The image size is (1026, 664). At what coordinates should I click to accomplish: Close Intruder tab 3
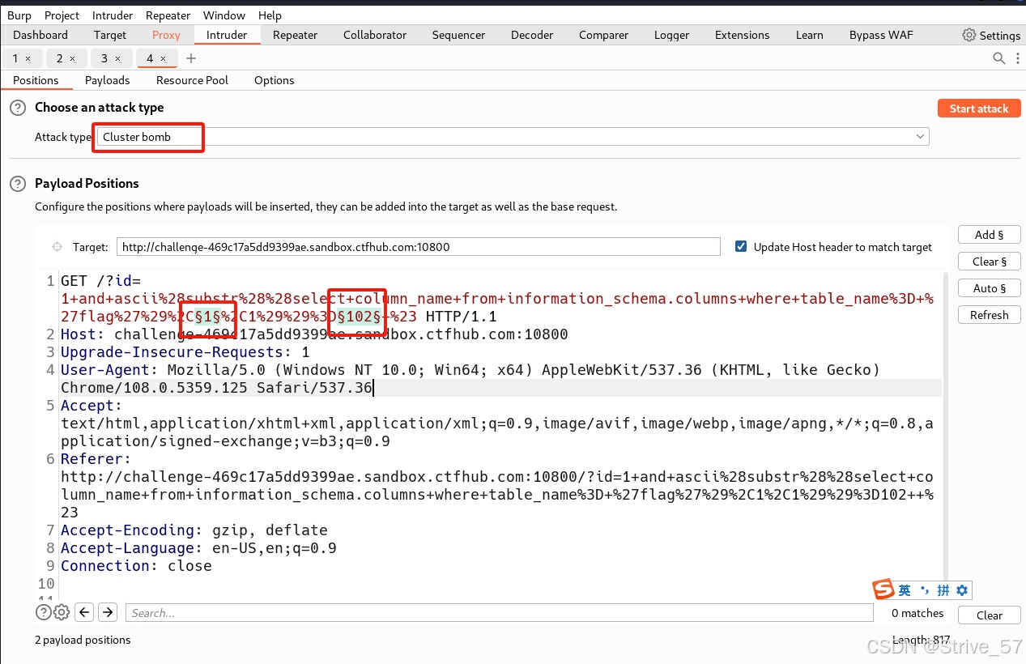[117, 58]
